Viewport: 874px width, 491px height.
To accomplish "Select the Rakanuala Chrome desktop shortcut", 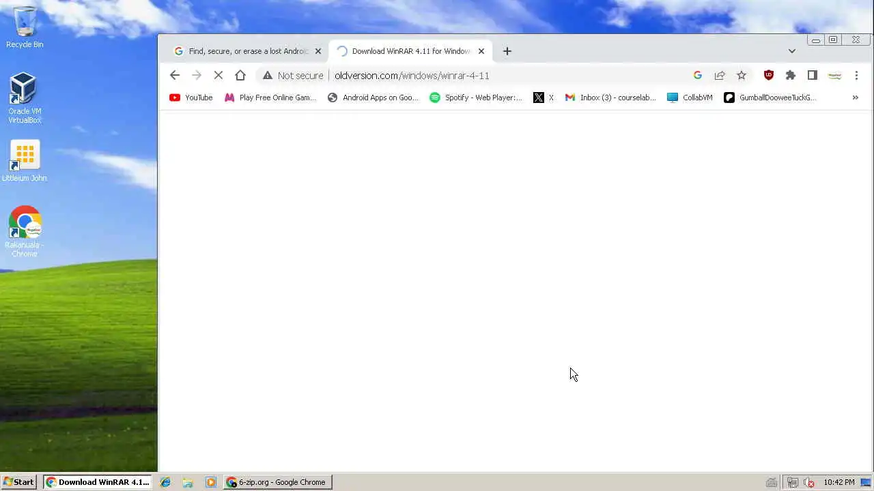I will pyautogui.click(x=25, y=232).
